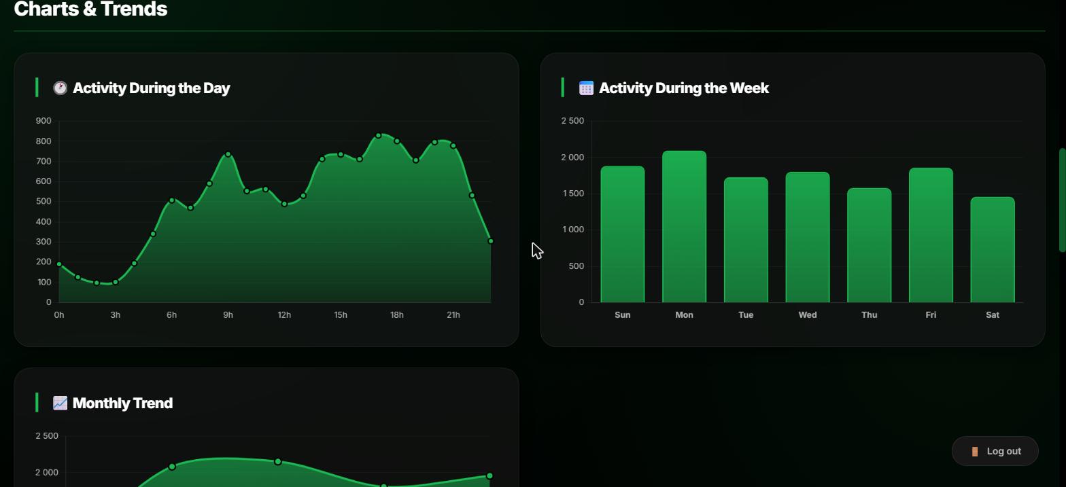The image size is (1066, 487).
Task: Click the highest data point at 17h
Action: coord(379,136)
